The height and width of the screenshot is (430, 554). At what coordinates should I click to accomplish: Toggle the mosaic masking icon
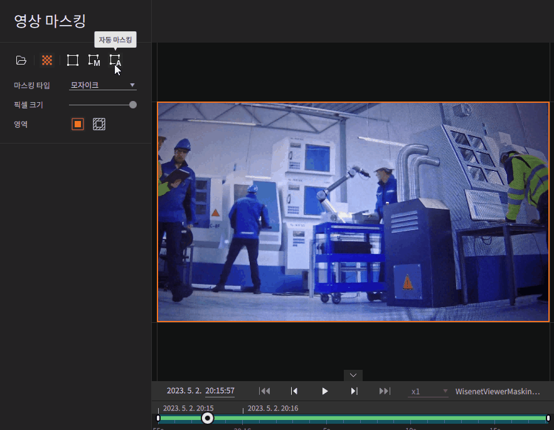(x=47, y=60)
